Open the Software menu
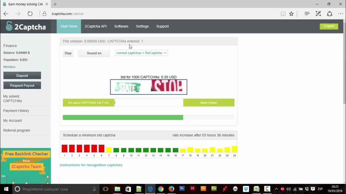This screenshot has height=194, width=346. [121, 26]
